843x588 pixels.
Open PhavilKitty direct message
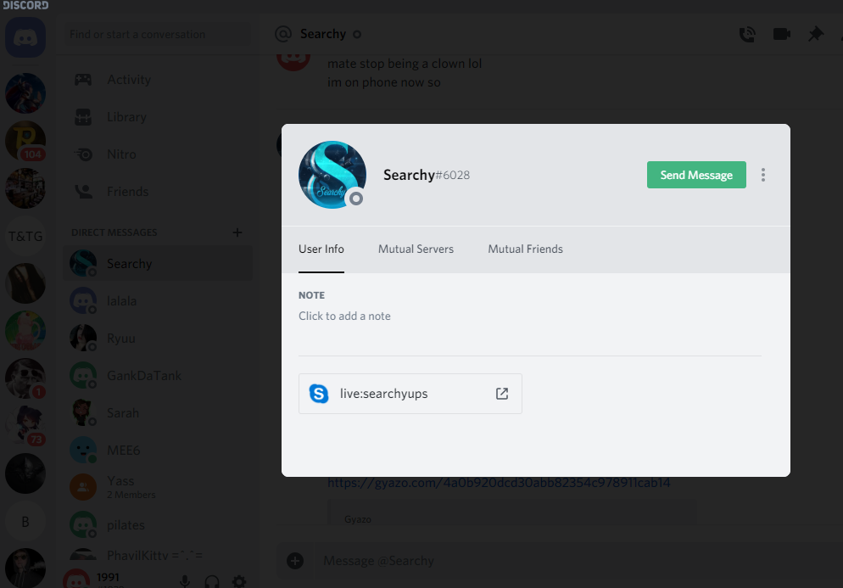click(x=158, y=555)
